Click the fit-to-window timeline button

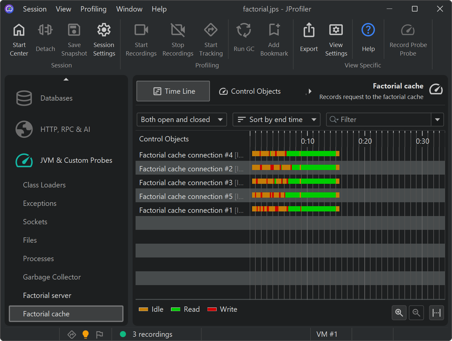[x=437, y=312]
